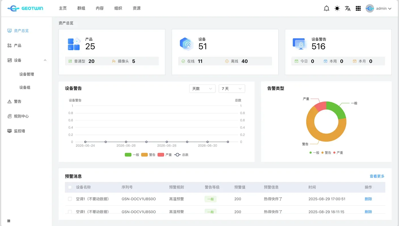The height and width of the screenshot is (226, 399).
Task: Open the 组织 top menu
Action: (118, 8)
